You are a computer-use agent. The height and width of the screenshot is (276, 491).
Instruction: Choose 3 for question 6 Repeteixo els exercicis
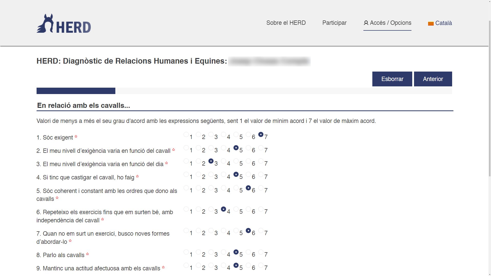click(x=211, y=209)
